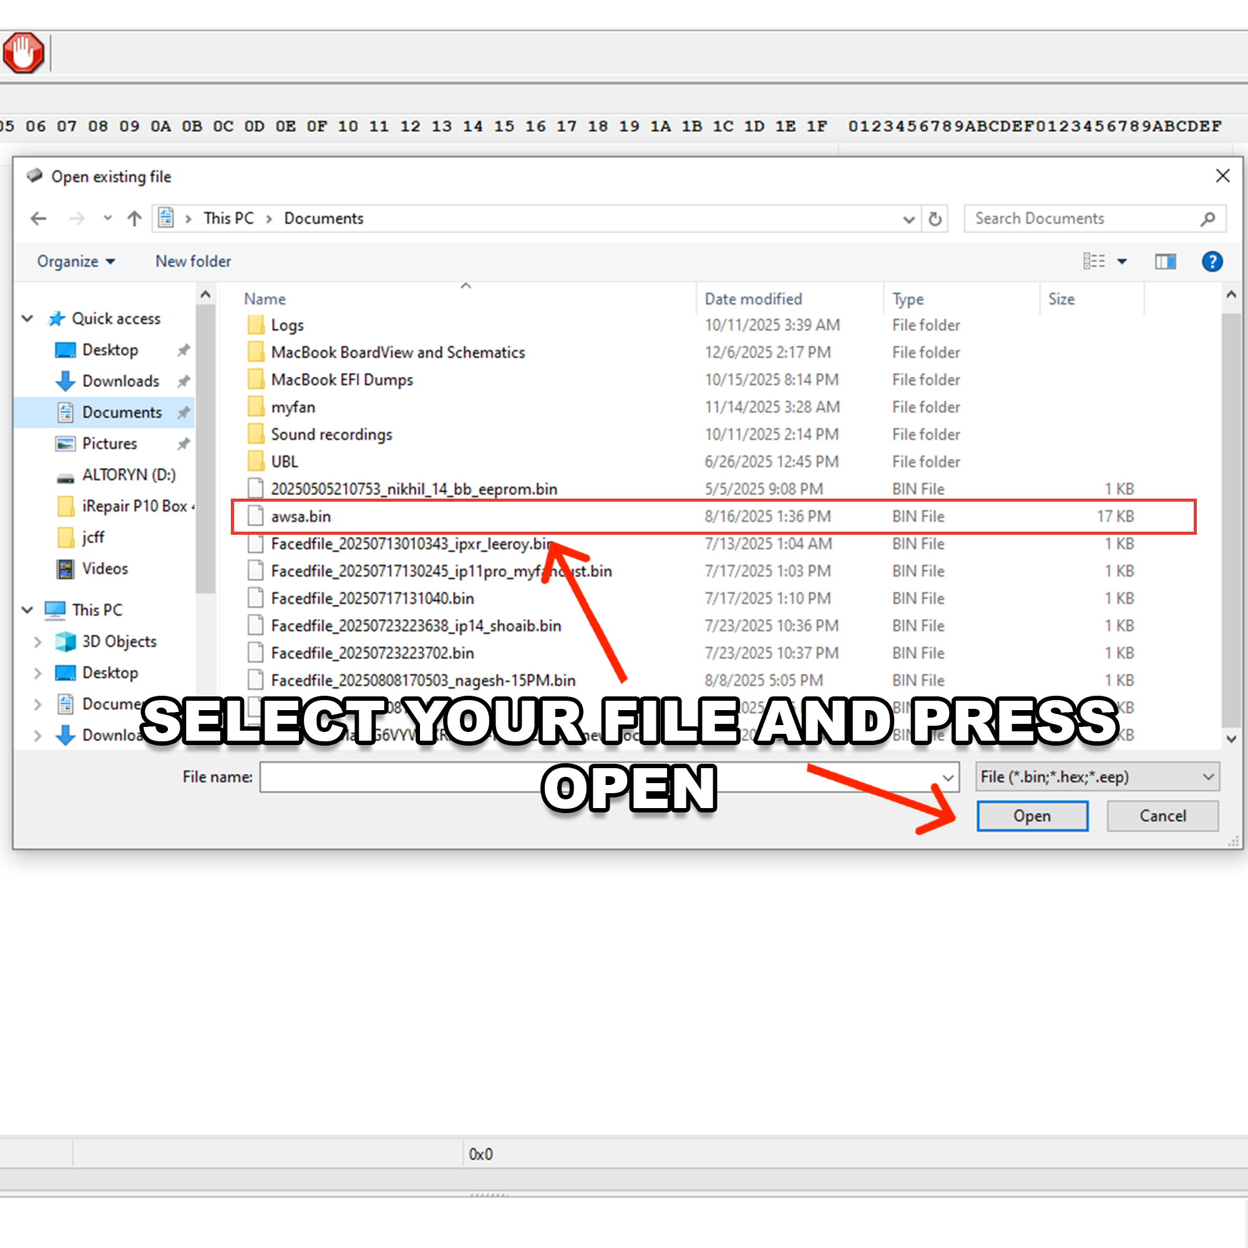
Task: Select Downloads in Quick access
Action: (x=120, y=381)
